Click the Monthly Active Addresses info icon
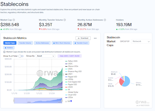Viewport: 155px width, 111px height. point(105,20)
